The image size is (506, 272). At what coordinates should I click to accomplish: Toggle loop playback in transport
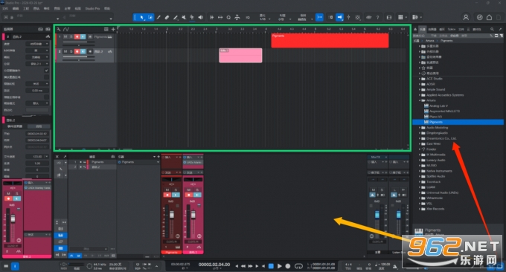pyautogui.click(x=299, y=266)
